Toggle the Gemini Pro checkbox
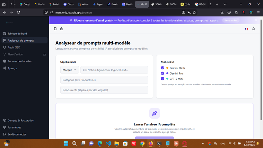 (163, 73)
